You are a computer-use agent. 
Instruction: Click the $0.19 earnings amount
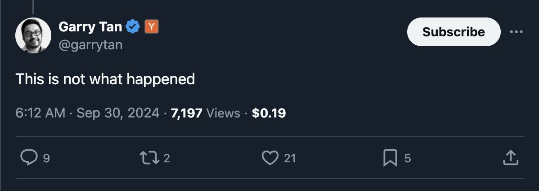pos(269,113)
